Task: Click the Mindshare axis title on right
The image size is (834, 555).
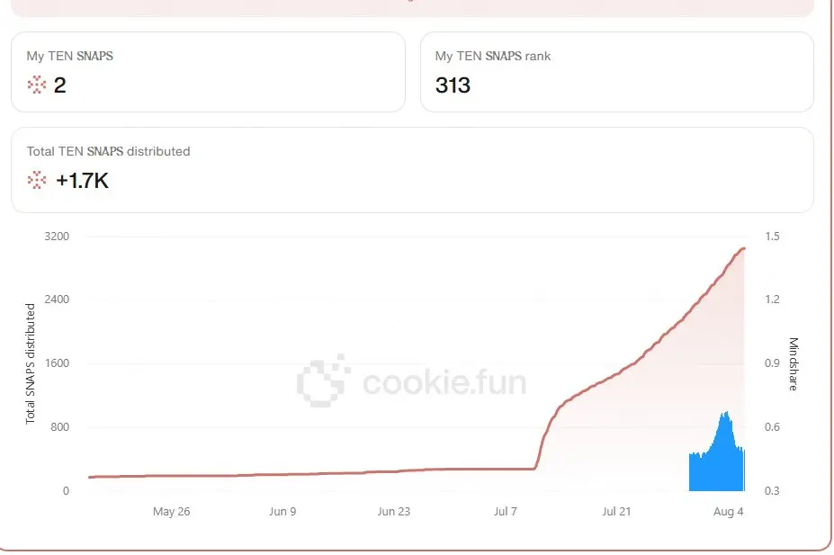Action: (x=793, y=363)
